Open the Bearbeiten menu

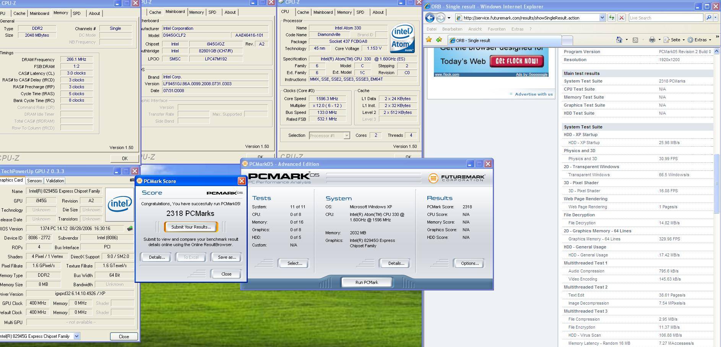coord(452,29)
